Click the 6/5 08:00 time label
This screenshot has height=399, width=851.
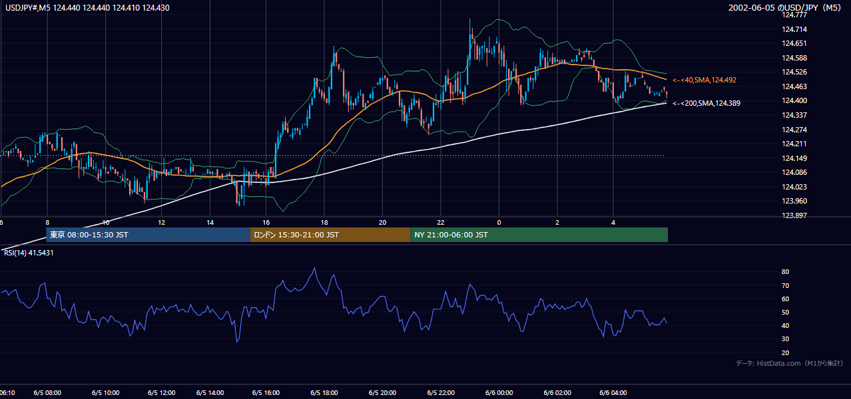point(47,393)
